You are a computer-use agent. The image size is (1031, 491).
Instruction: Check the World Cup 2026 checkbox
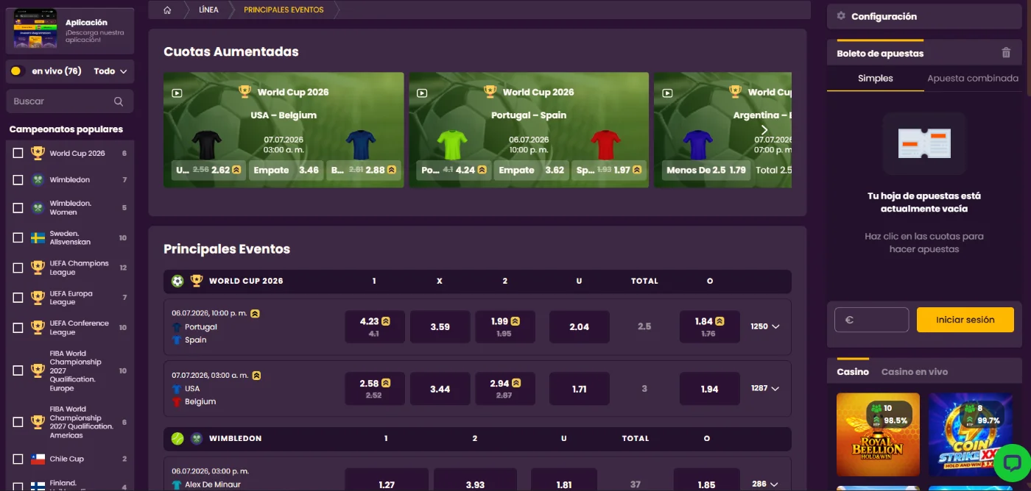18,153
